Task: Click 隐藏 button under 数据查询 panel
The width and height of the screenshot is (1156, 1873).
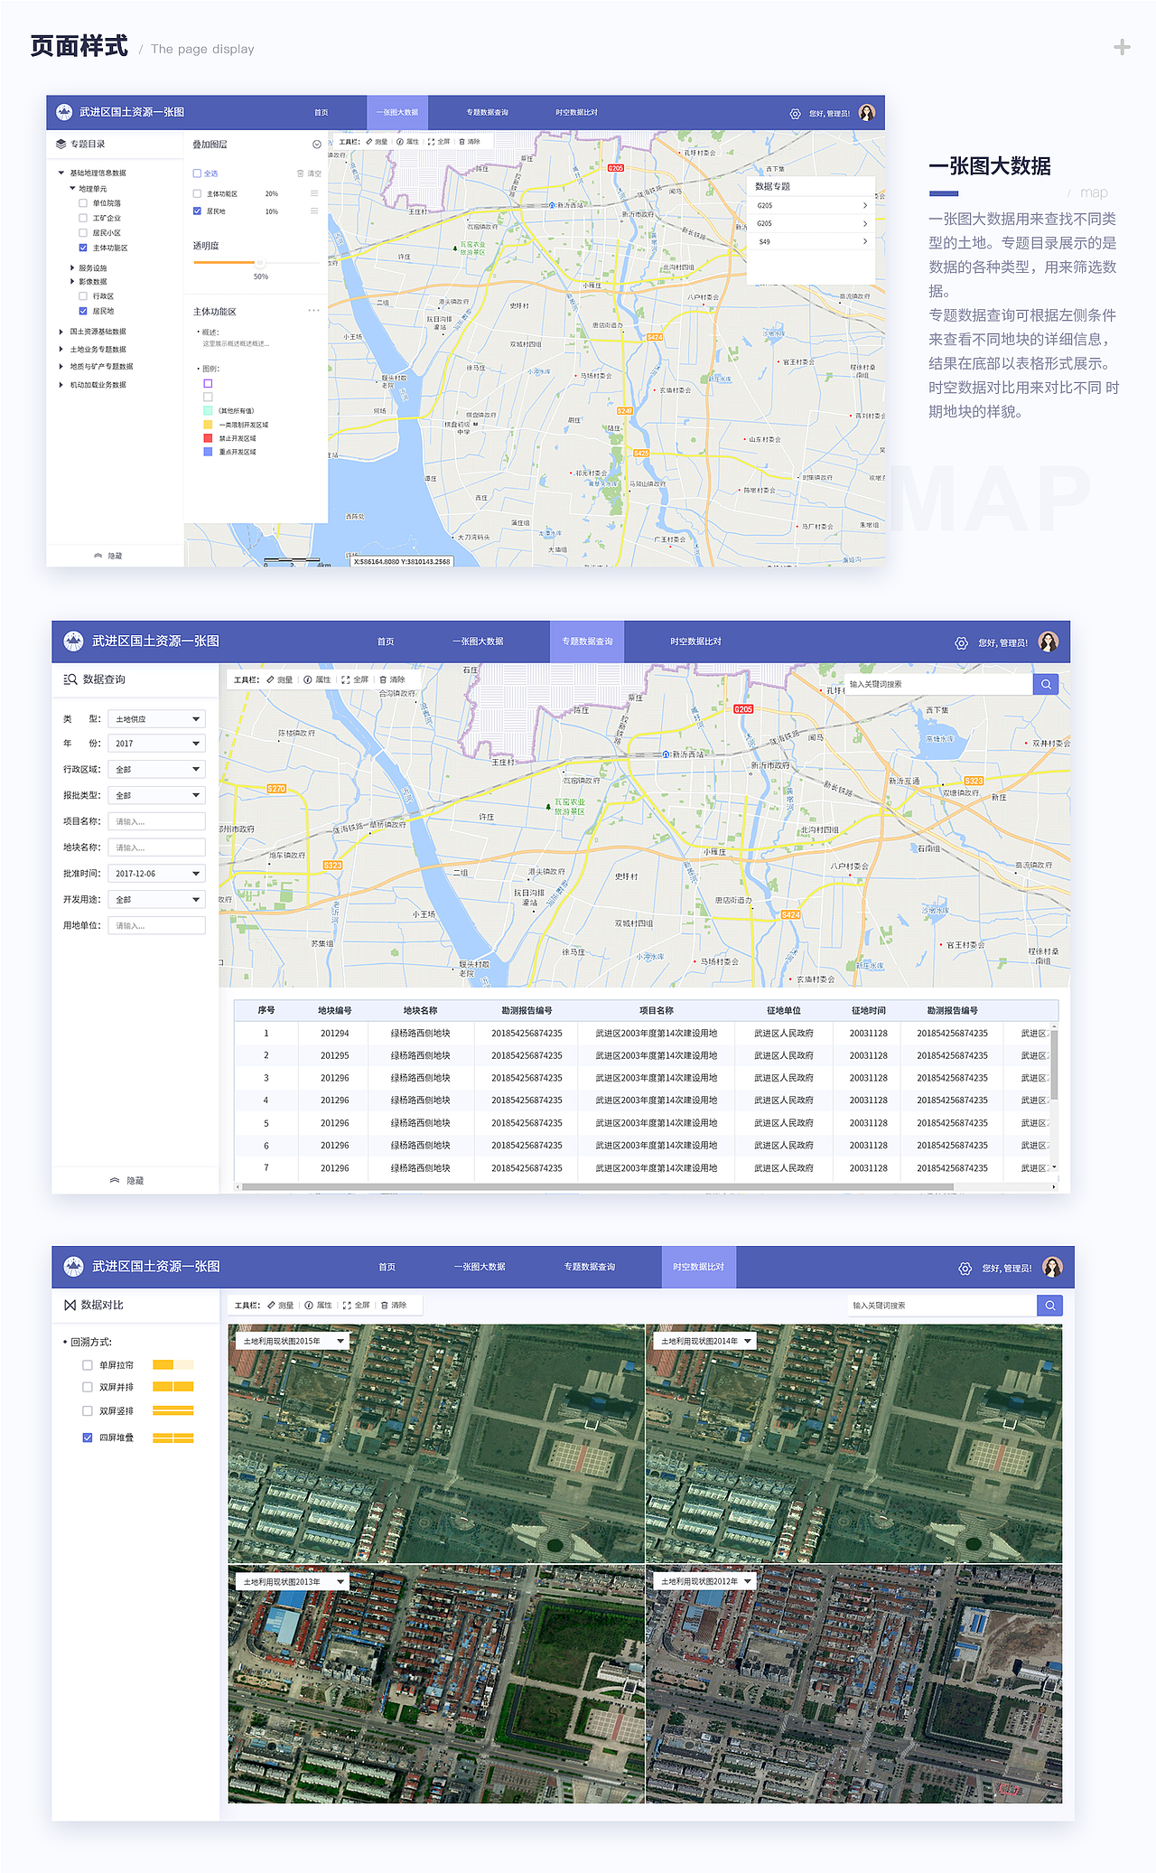Action: pos(127,1181)
